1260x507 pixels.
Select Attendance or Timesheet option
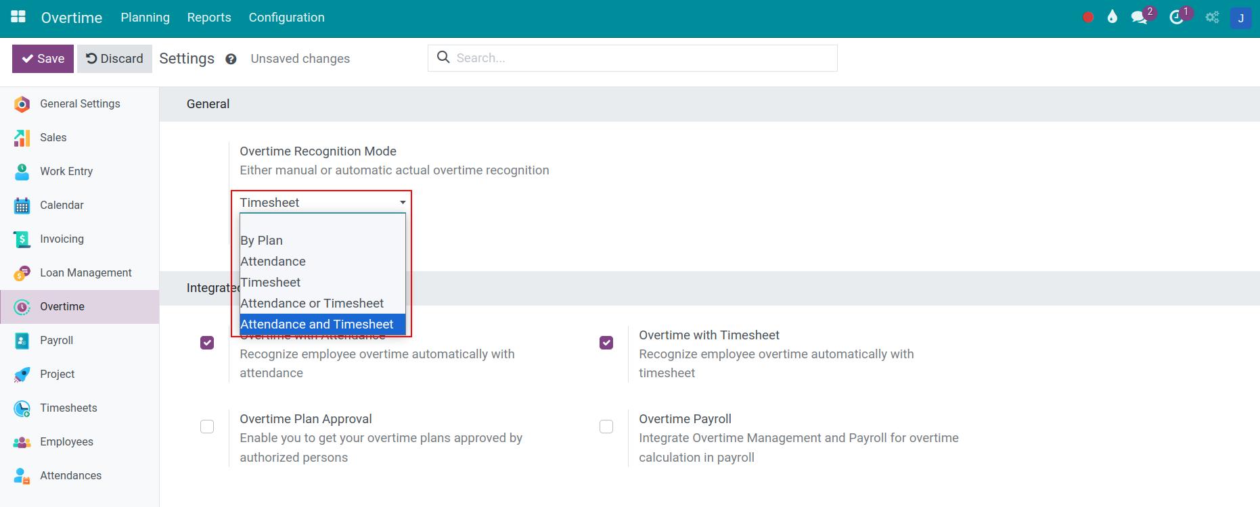point(323,304)
